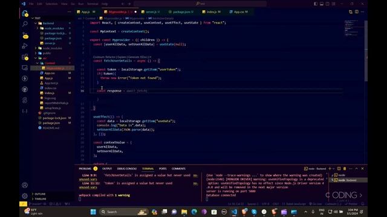
Task: Open index.js in explorer tree
Action: (50, 93)
